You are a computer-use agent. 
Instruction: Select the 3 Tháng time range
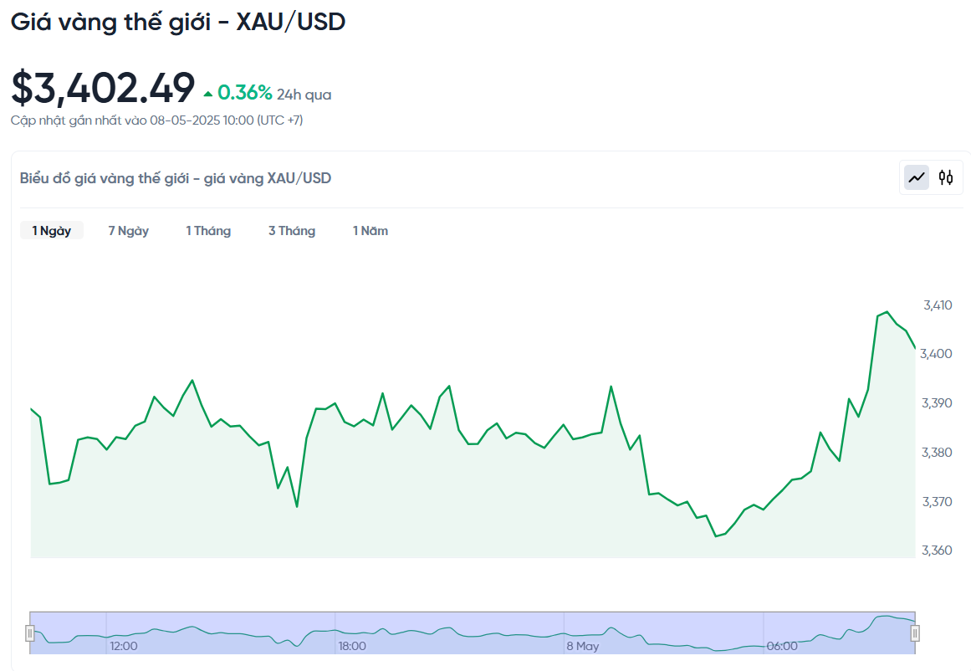292,230
